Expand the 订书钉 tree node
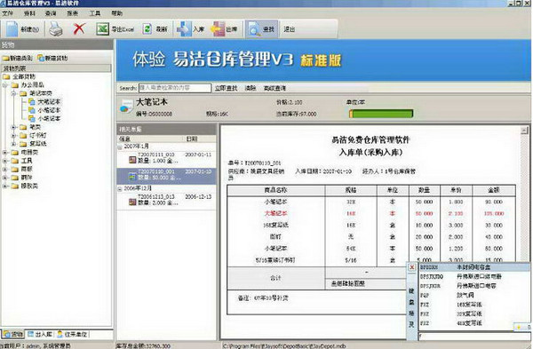This screenshot has height=349, width=533. tap(13, 136)
